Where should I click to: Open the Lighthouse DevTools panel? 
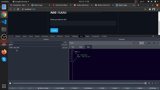(x=75, y=36)
